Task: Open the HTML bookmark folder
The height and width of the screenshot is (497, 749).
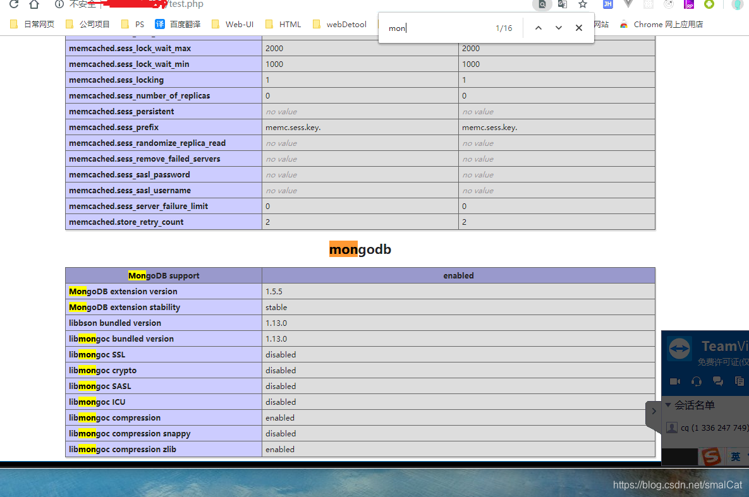Action: [x=283, y=25]
